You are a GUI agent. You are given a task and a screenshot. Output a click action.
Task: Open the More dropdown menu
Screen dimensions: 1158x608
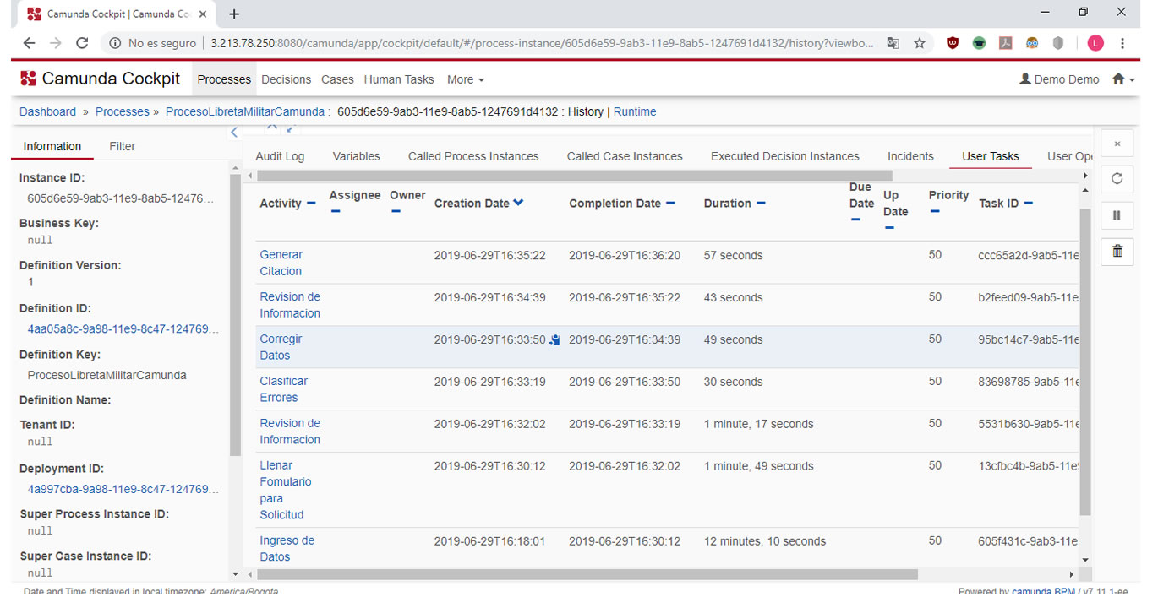[x=466, y=79]
